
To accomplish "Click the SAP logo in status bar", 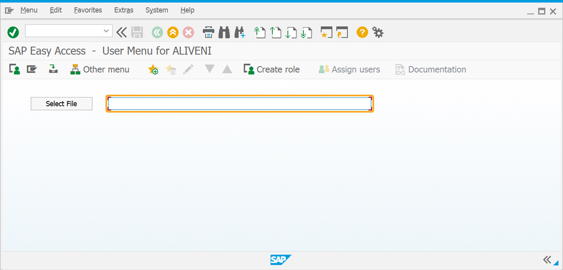I will [x=281, y=260].
